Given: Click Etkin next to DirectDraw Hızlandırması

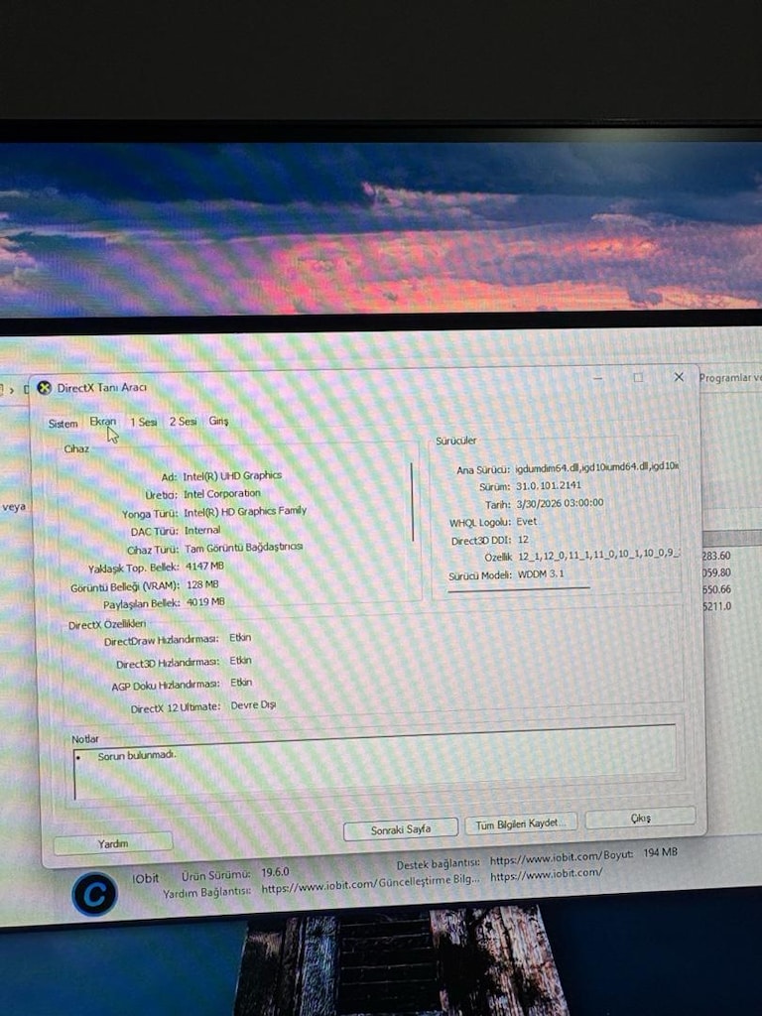Looking at the screenshot, I should [240, 638].
